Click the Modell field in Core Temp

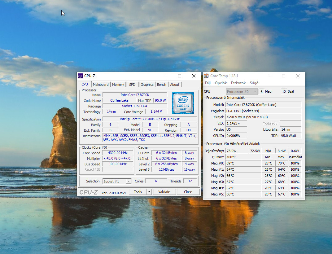point(263,105)
